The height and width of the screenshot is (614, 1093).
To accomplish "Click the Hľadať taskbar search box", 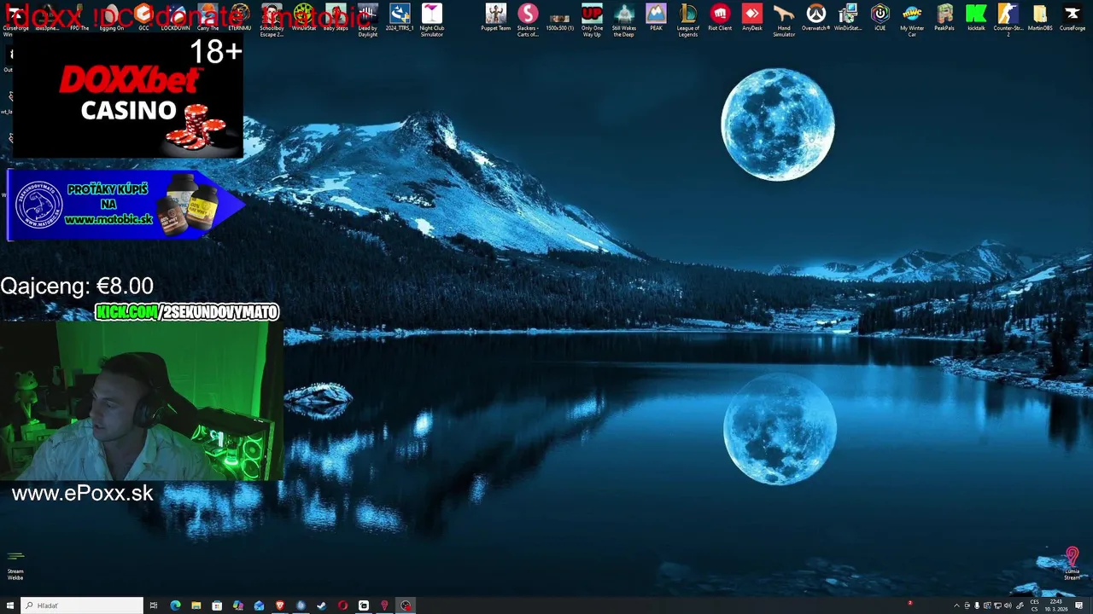I will point(82,605).
